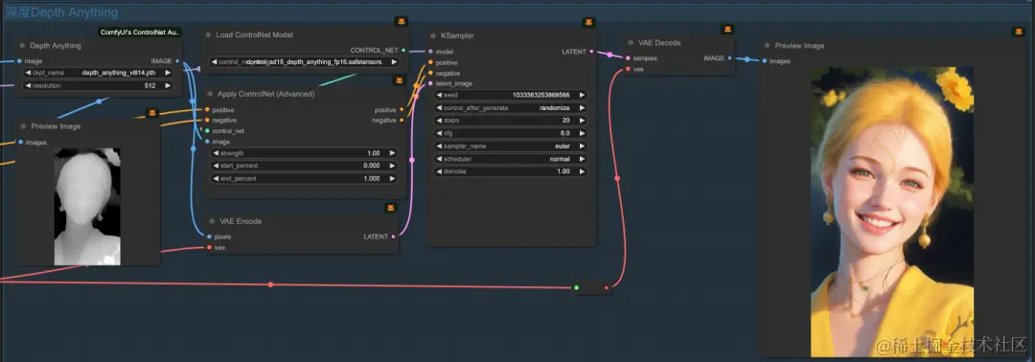
Task: Click the generated portrait preview image
Action: [x=892, y=212]
